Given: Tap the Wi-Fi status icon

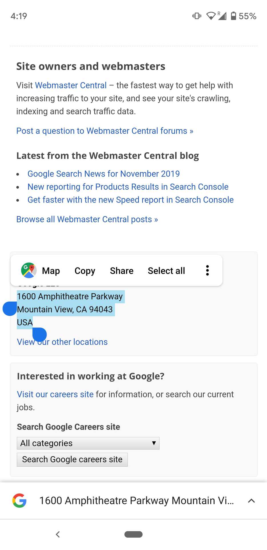Looking at the screenshot, I should click(211, 16).
